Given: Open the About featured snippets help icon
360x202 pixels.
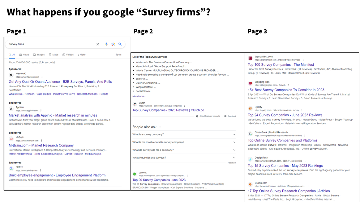Looking at the screenshot, I should coord(197,116).
